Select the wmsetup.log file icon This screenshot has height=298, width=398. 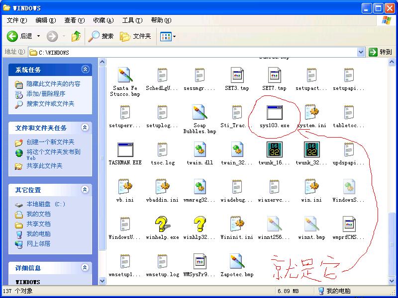(x=163, y=261)
